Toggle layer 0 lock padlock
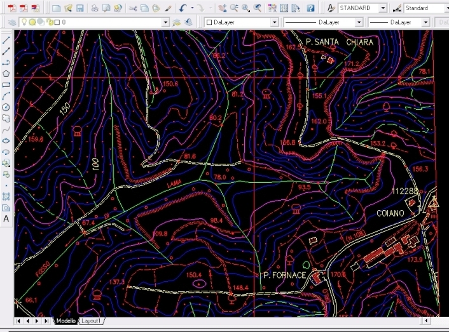 [50, 22]
